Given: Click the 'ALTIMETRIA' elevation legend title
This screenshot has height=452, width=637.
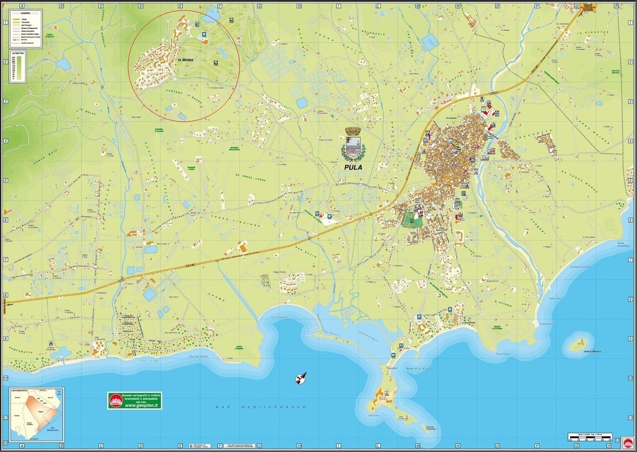Looking at the screenshot, I should 18,53.
